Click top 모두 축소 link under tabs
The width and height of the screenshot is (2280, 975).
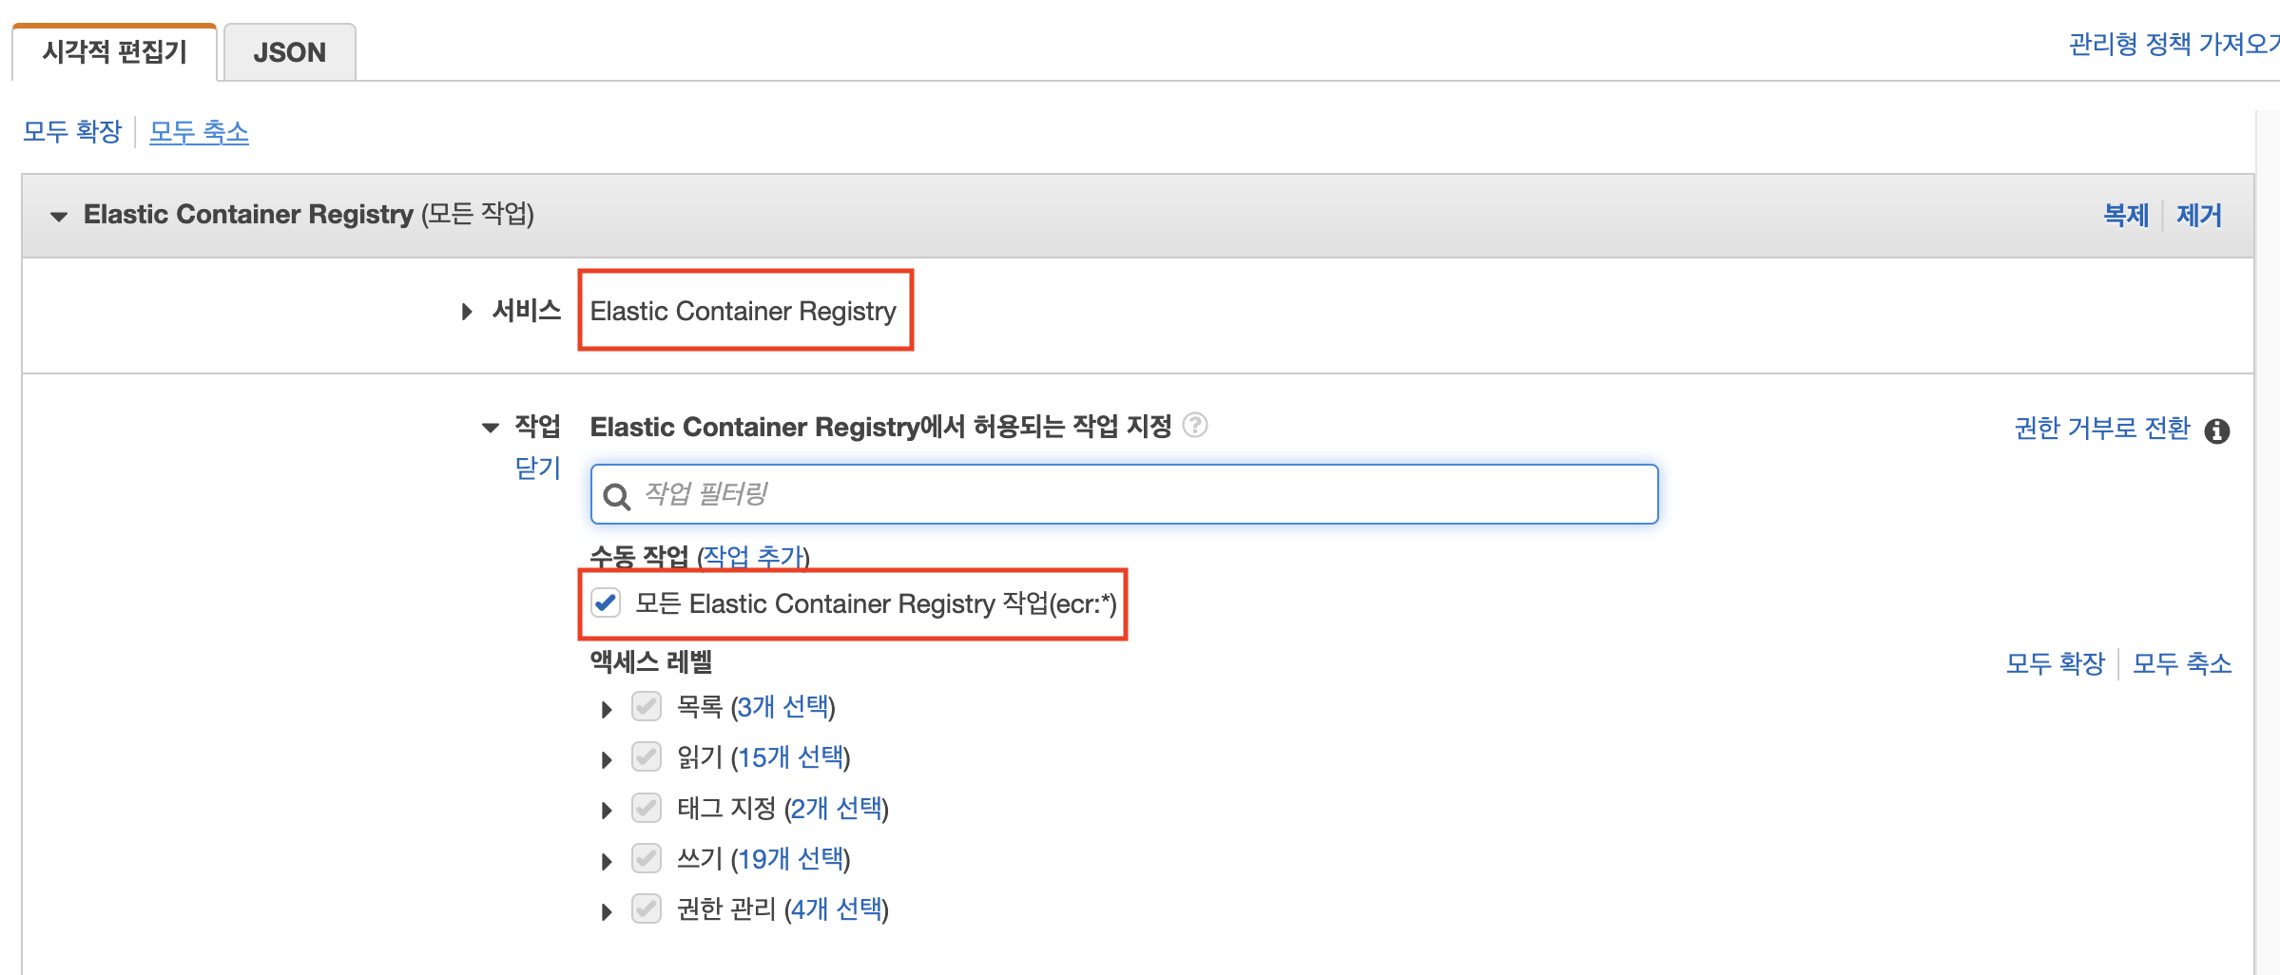[x=199, y=131]
